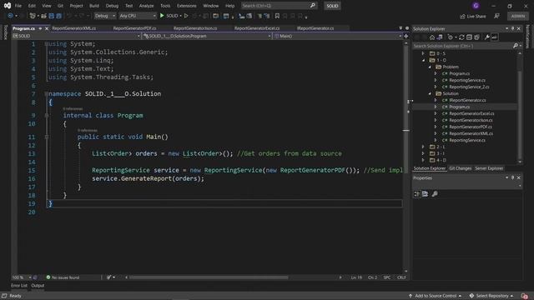Click the user account avatar icon
This screenshot has height=300, width=534.
476,6
